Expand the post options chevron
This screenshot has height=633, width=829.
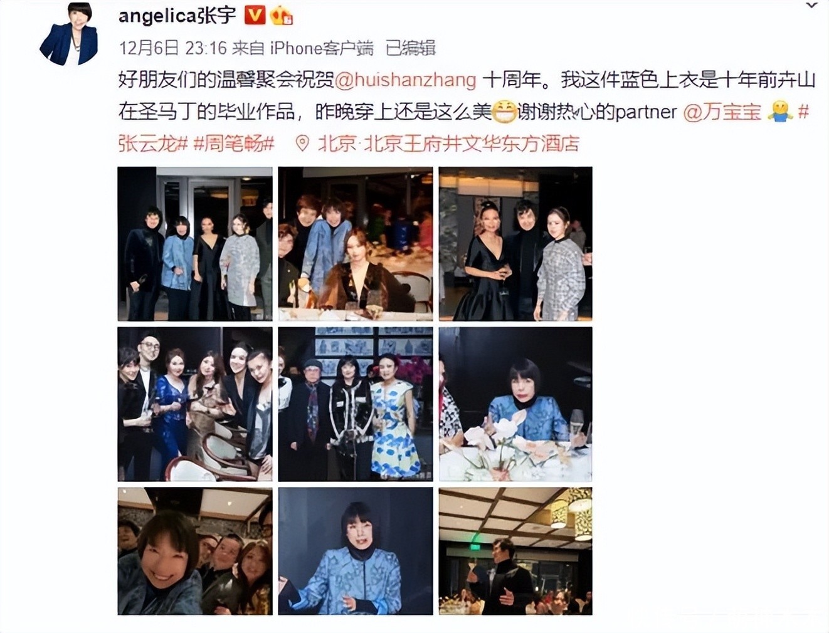(812, 6)
